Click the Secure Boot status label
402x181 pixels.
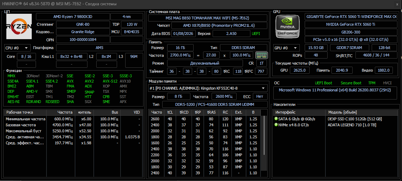click(x=351, y=83)
